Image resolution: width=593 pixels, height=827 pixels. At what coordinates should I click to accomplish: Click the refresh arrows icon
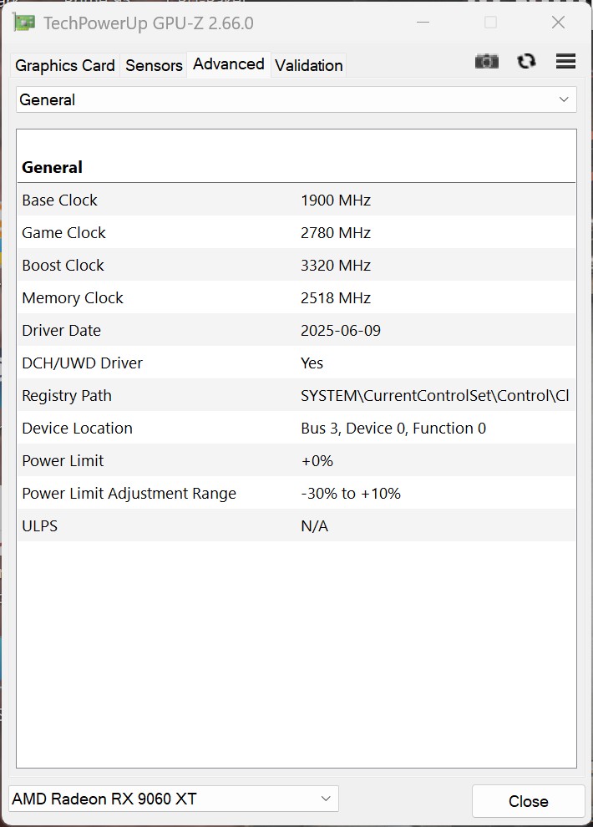point(526,61)
